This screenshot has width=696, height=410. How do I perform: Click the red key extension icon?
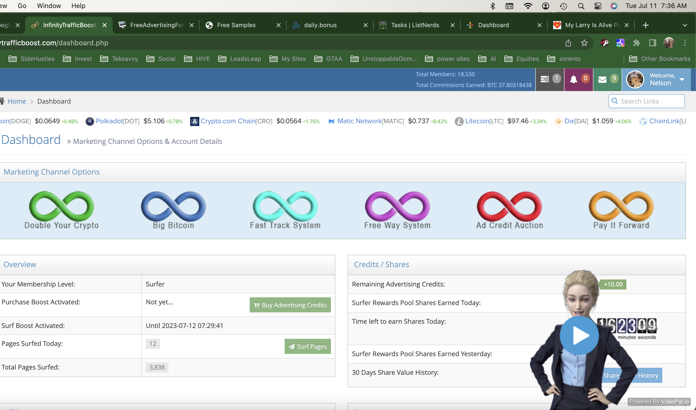tap(604, 43)
